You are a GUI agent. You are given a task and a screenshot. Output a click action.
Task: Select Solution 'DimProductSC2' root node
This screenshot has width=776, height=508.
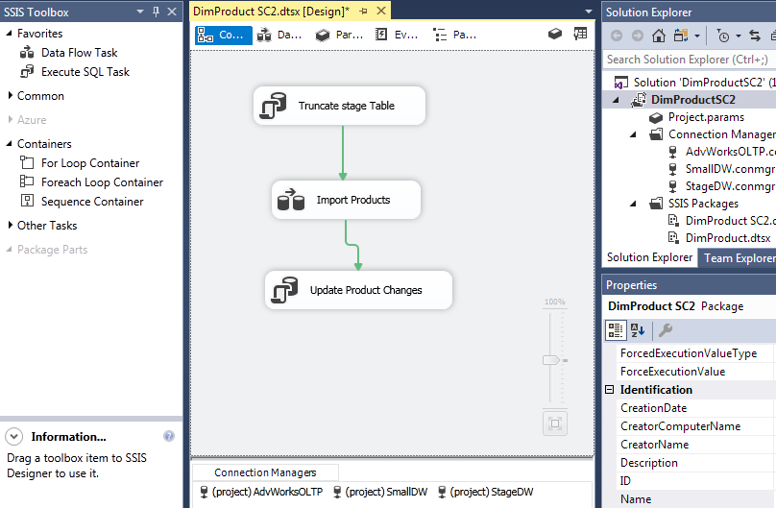click(x=694, y=83)
